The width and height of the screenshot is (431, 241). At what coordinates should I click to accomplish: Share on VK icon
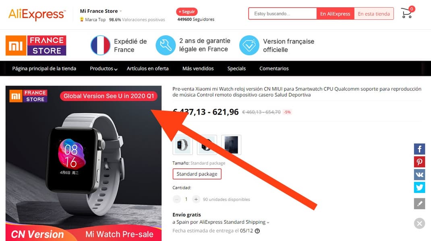(419, 174)
